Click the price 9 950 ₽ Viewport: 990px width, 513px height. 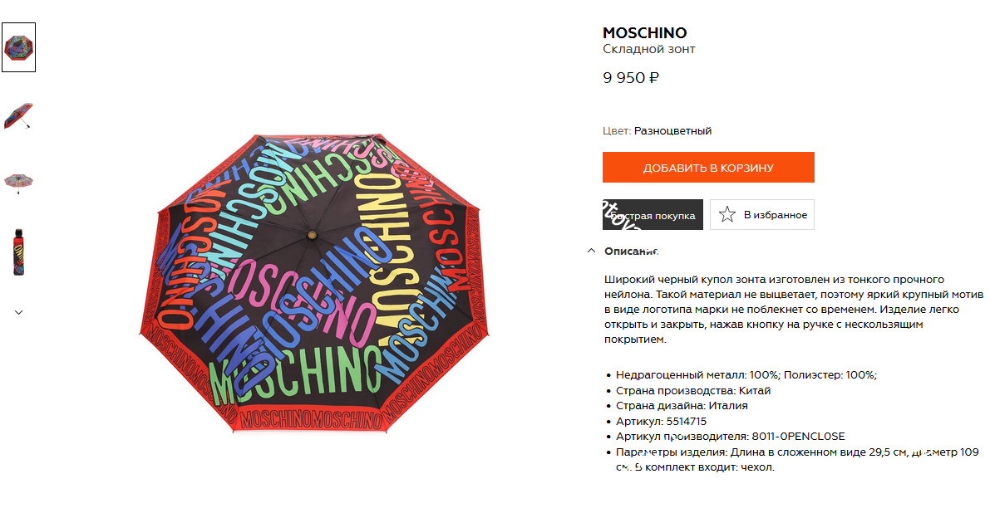(631, 77)
